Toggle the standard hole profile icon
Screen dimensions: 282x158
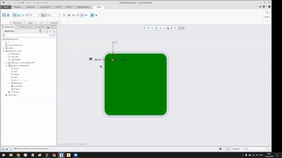pyautogui.click(x=19, y=15)
